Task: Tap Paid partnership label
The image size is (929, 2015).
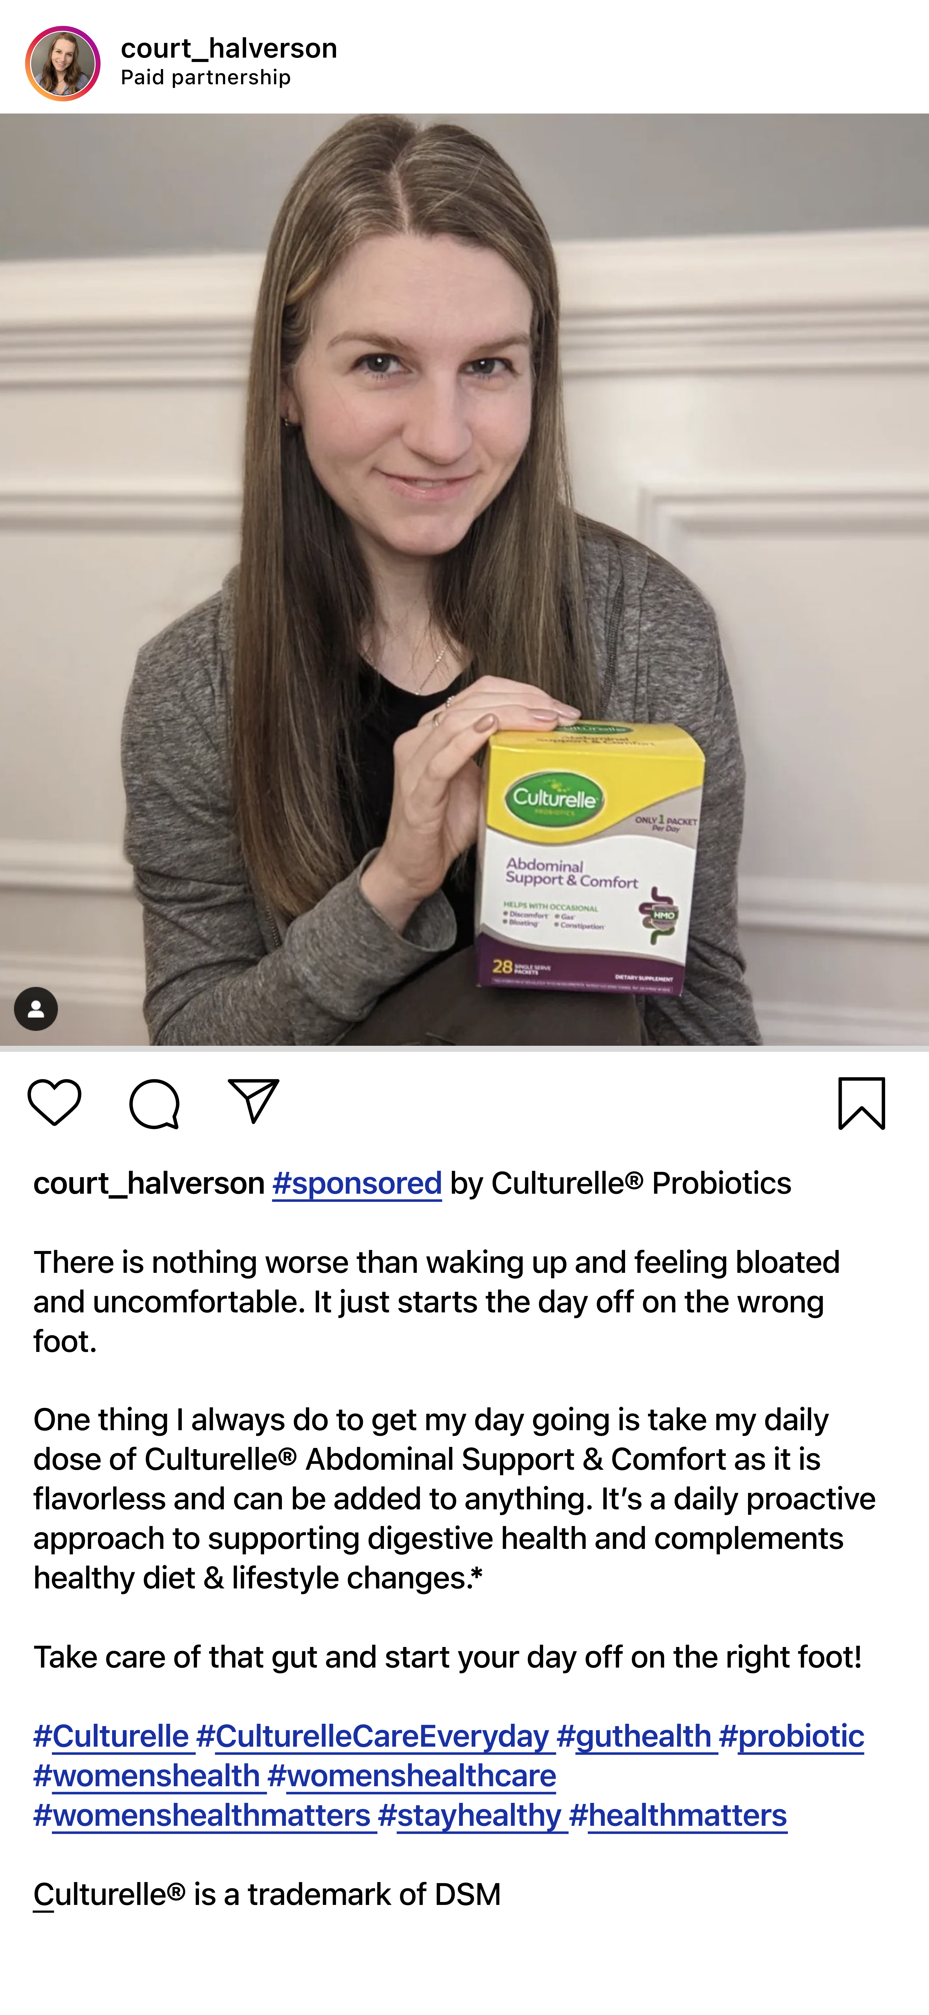Action: point(206,77)
